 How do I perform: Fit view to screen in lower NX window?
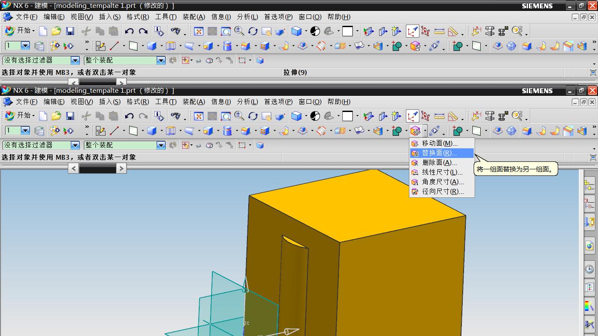(x=199, y=116)
